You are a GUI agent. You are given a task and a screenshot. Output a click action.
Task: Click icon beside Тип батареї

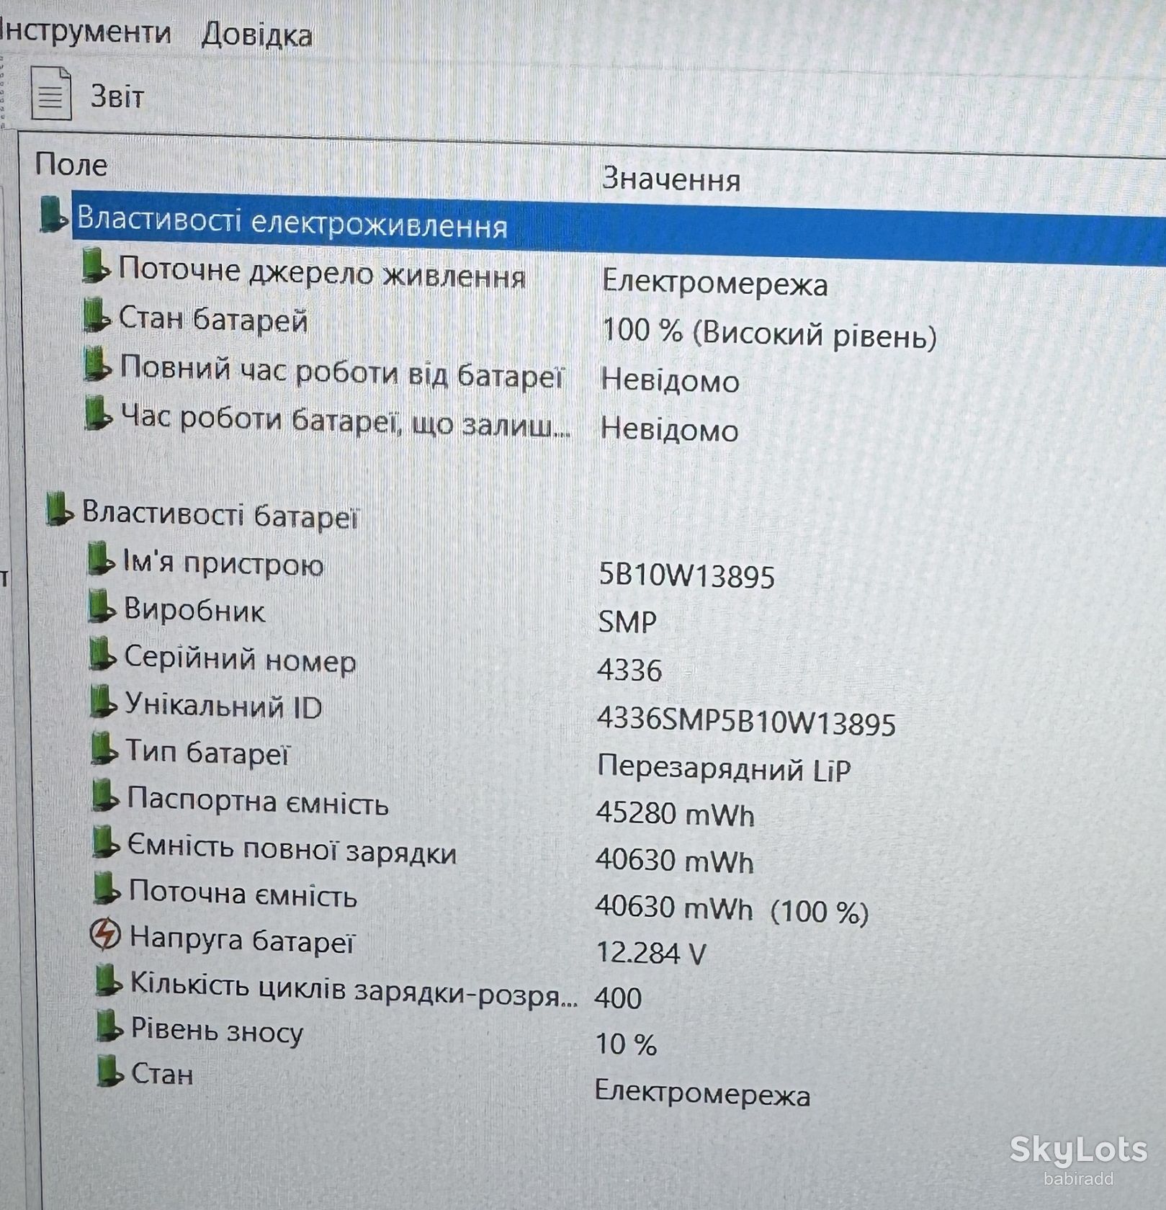104,748
